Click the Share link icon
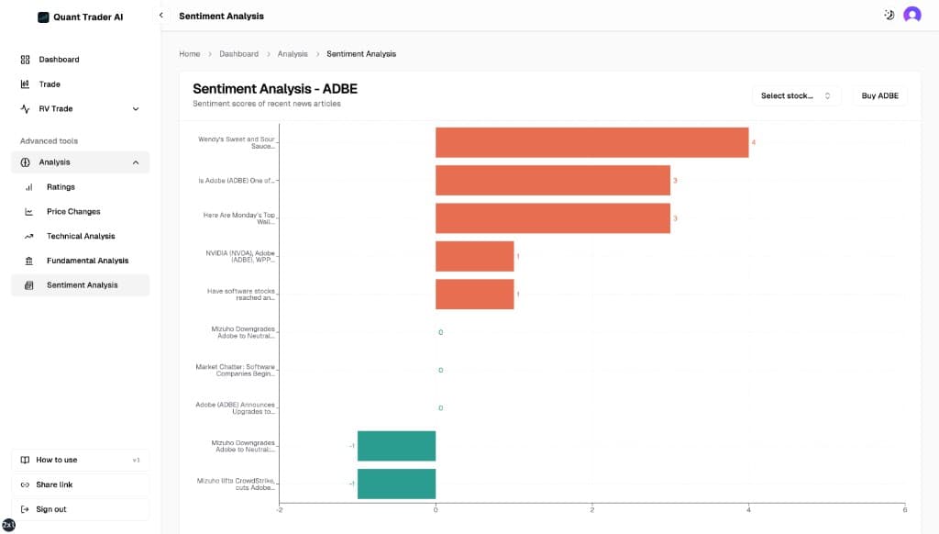This screenshot has height=534, width=939. click(x=26, y=484)
